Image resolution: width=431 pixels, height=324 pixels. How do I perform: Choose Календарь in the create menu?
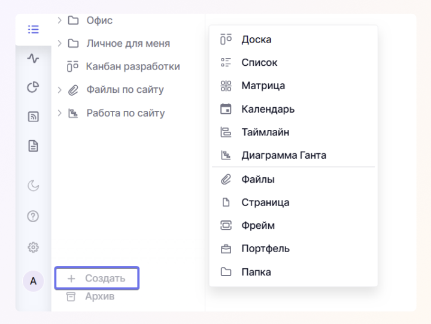click(x=293, y=109)
